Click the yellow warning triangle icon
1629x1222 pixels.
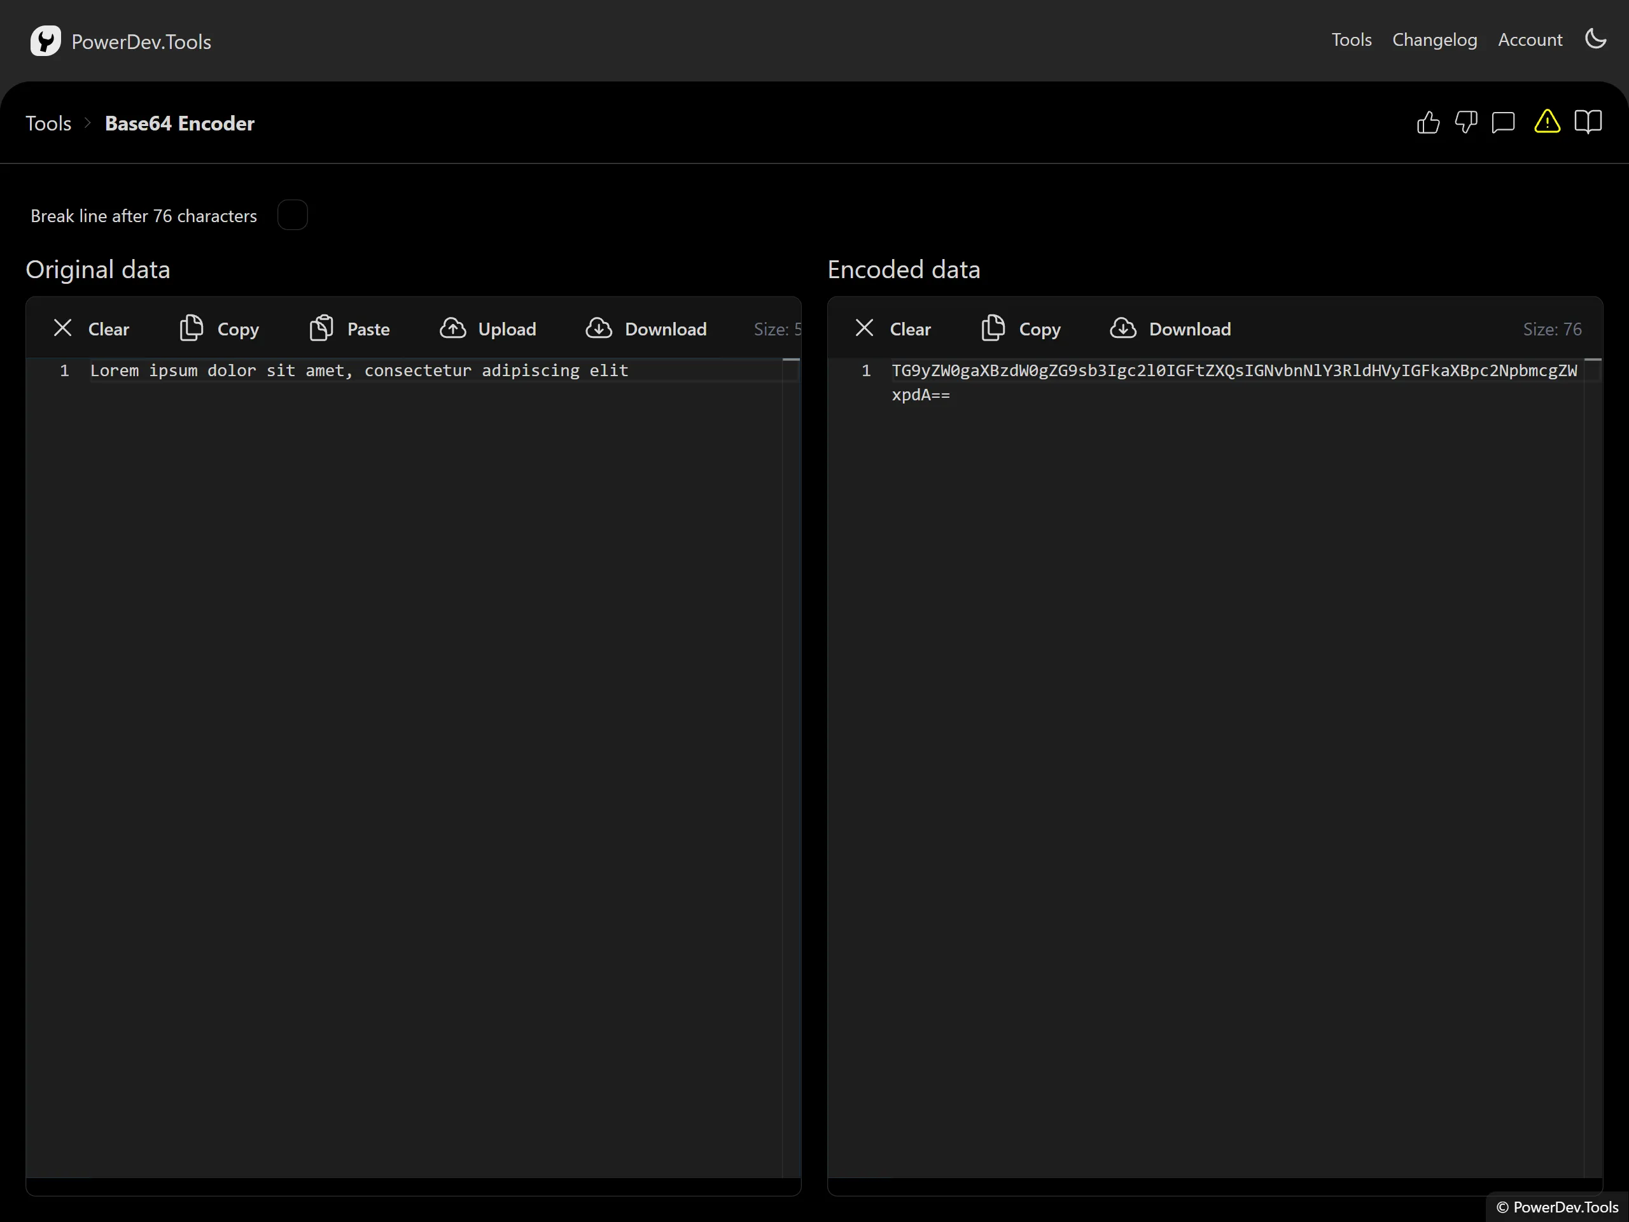click(1546, 122)
